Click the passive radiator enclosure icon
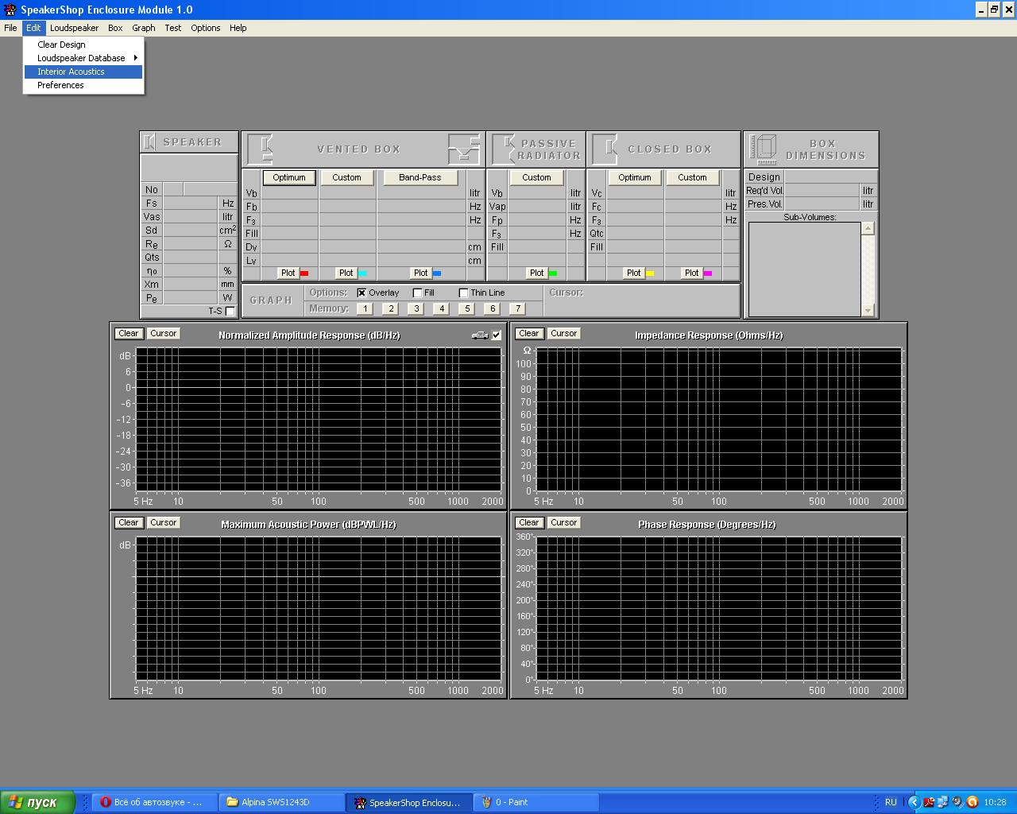The height and width of the screenshot is (814, 1017). 504,149
